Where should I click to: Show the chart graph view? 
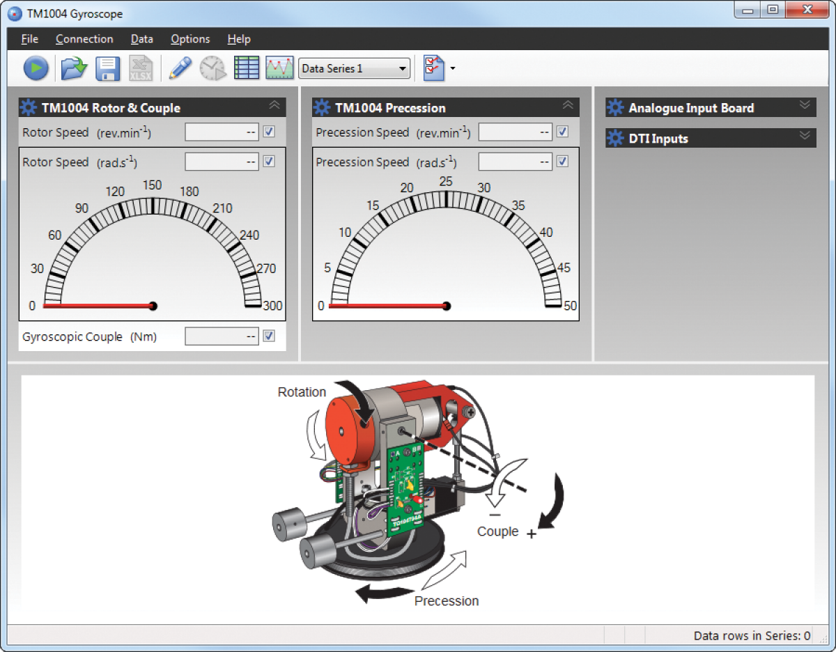point(279,68)
